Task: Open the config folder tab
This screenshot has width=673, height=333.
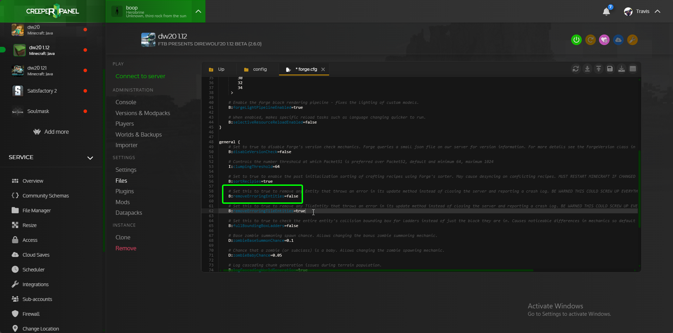Action: [x=255, y=69]
